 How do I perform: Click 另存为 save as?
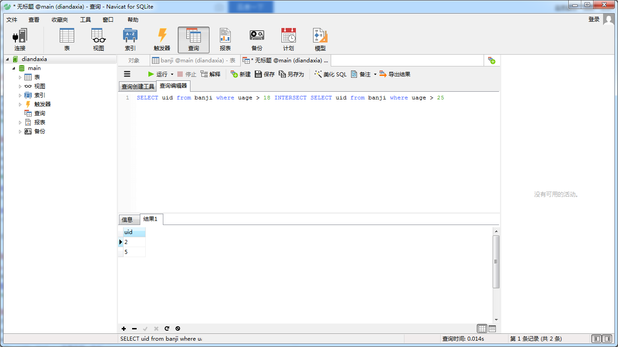click(291, 74)
